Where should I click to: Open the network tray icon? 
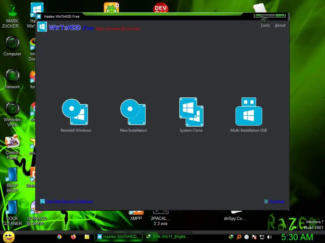click(262, 237)
